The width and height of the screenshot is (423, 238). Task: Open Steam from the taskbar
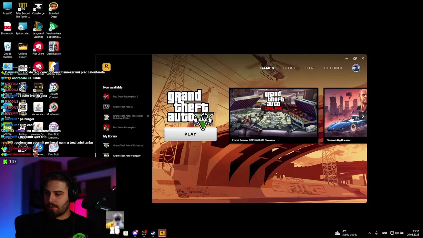tap(153, 233)
